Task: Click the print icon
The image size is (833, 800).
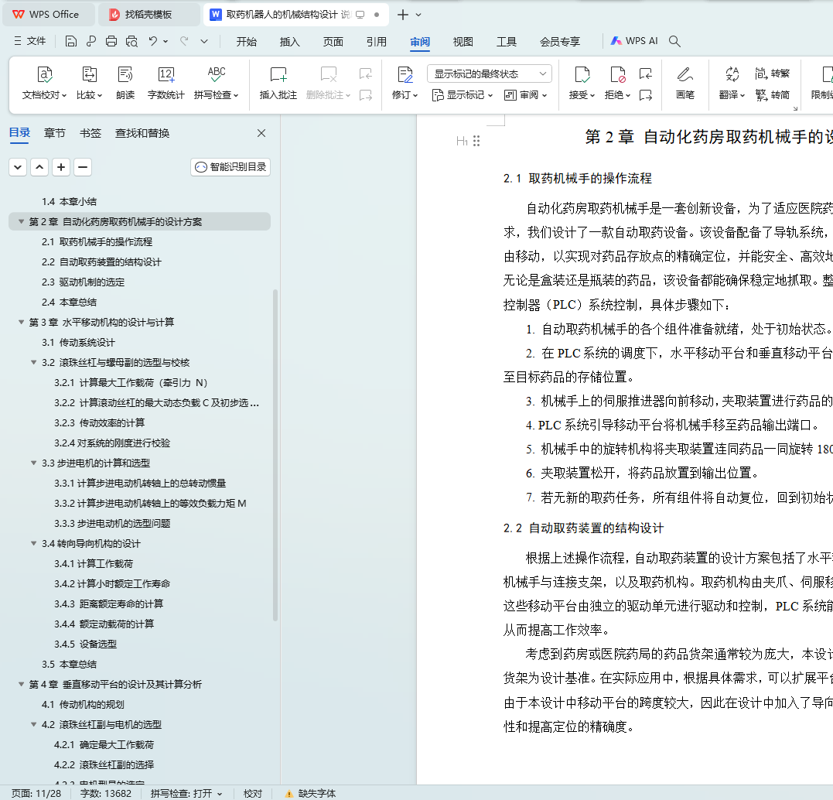Action: click(111, 42)
